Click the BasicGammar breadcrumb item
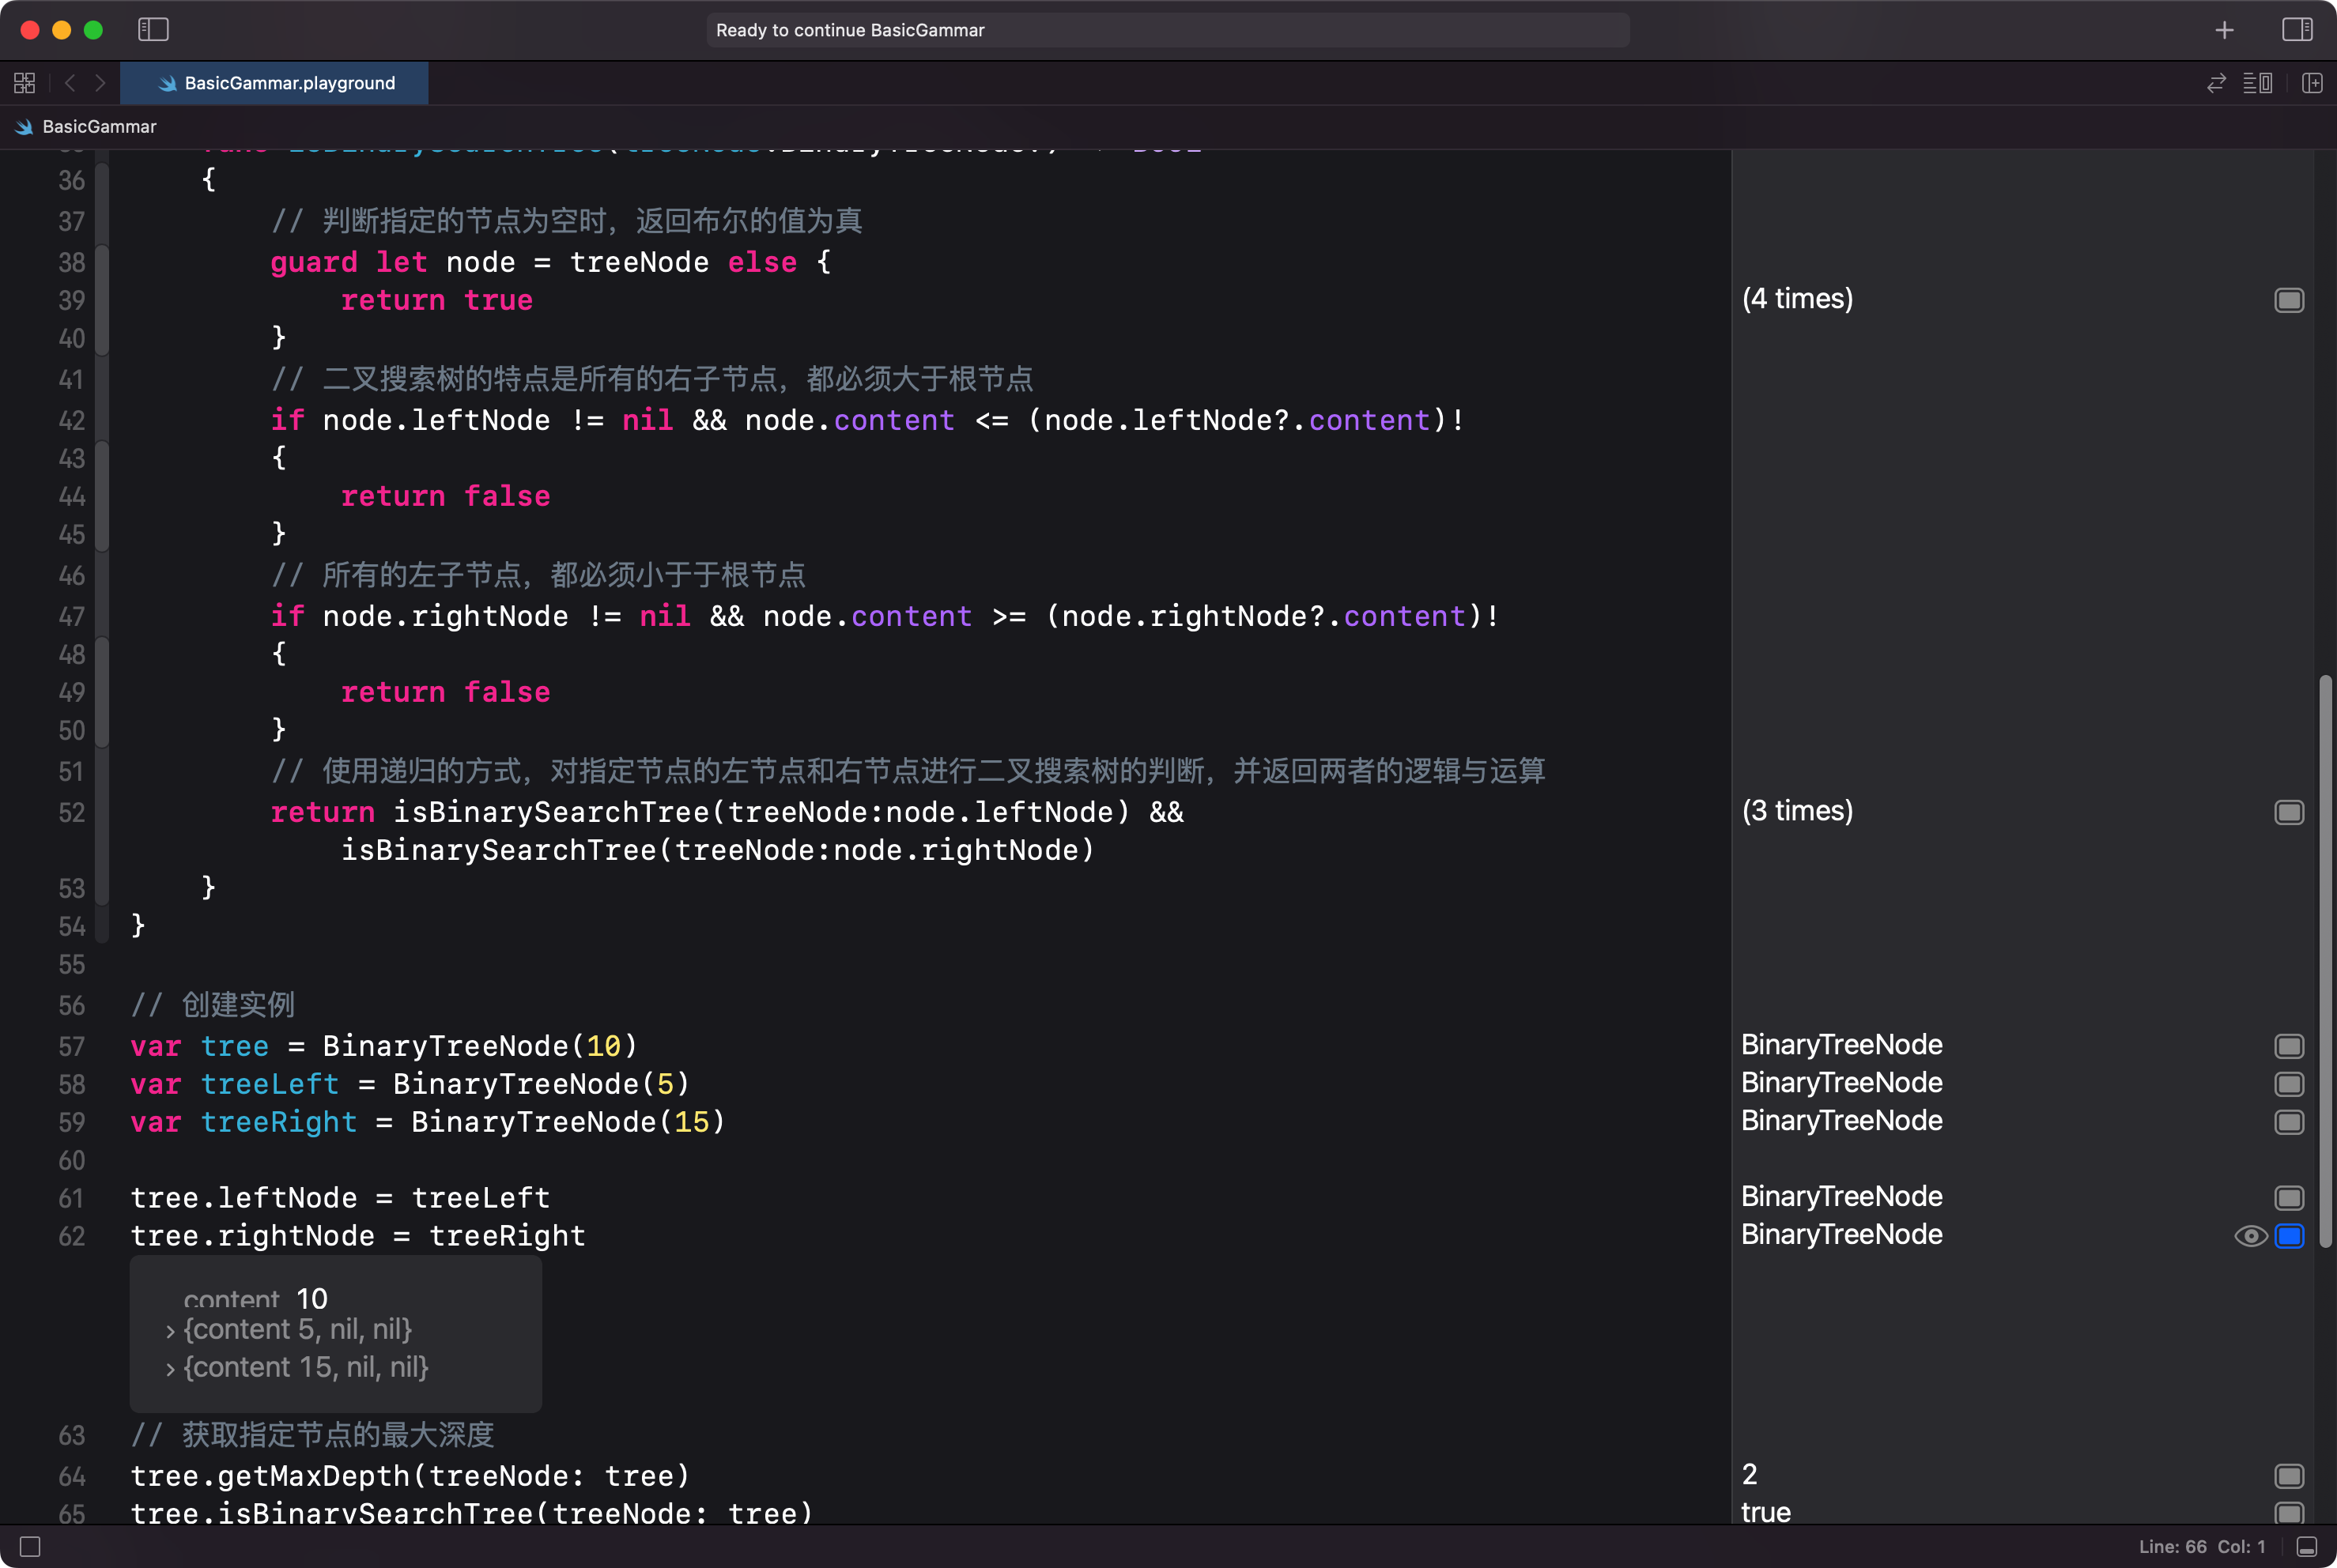Viewport: 2337px width, 1568px height. (x=87, y=127)
